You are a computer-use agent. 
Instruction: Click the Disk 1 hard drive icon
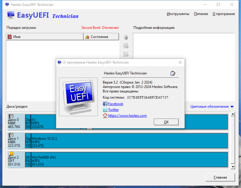(11, 135)
